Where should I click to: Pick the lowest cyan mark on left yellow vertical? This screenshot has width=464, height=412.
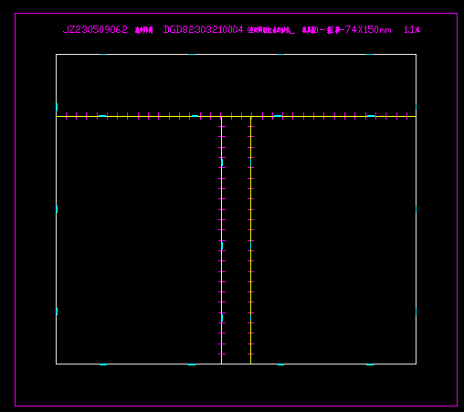pyautogui.click(x=222, y=318)
